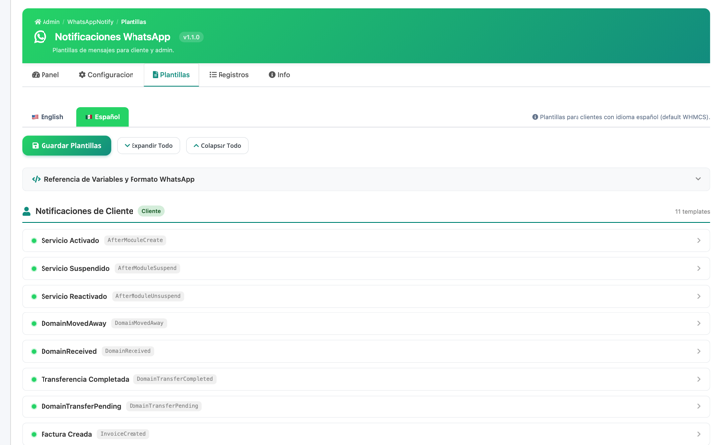This screenshot has width=712, height=445.
Task: Go to WhatsAppNotify breadcrumb link
Action: tap(90, 22)
